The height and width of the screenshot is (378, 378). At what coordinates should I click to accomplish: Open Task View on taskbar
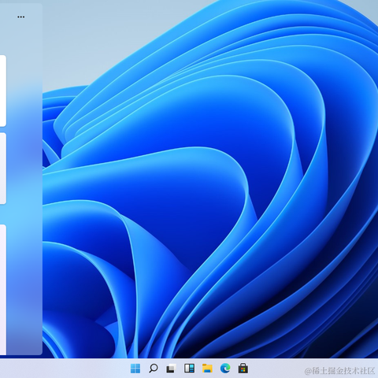point(171,369)
